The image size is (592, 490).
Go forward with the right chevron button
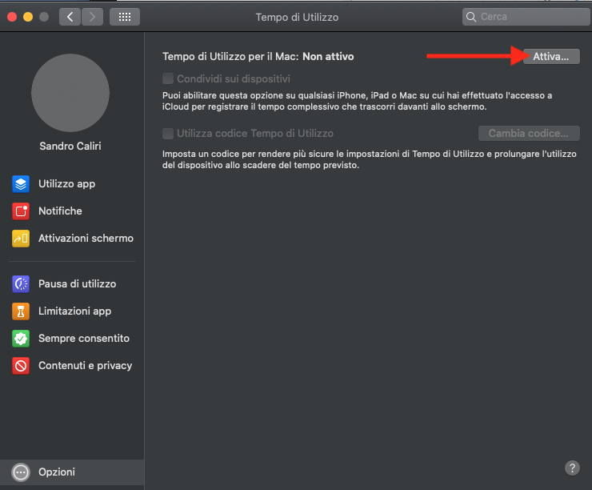coord(93,17)
